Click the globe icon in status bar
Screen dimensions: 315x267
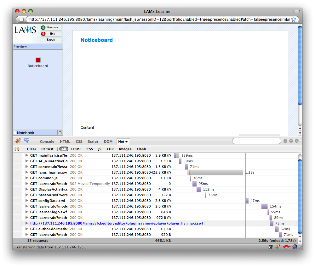295,247
